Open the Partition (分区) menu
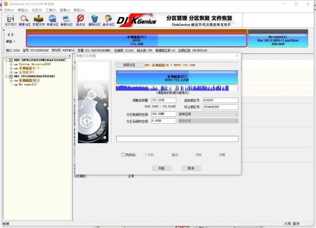316x228 pixels. (37, 10)
